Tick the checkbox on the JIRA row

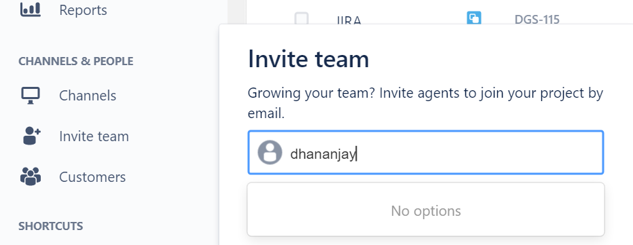(x=302, y=18)
